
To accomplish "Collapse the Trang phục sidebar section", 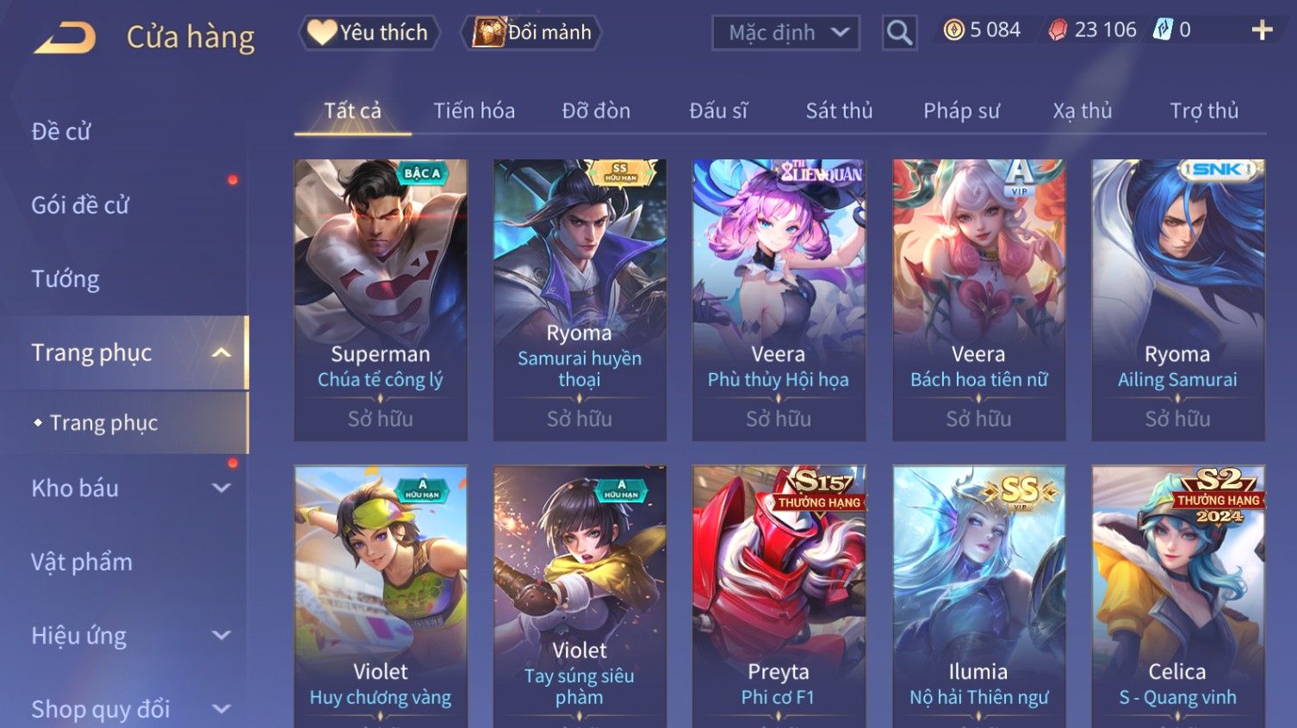I will (221, 352).
